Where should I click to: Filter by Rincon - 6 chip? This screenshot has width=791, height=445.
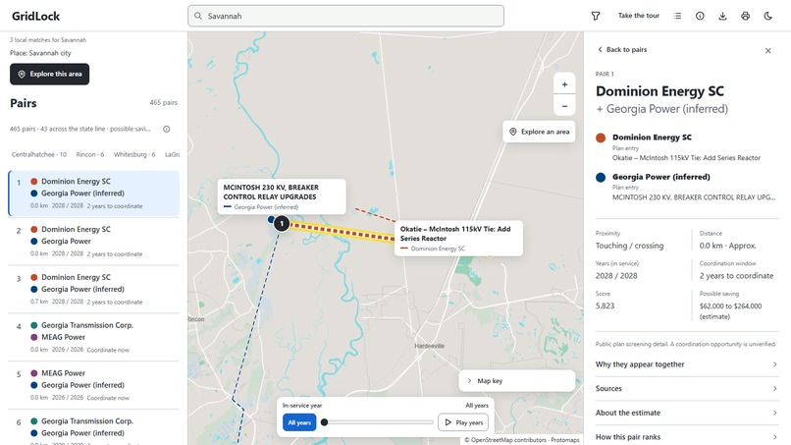89,154
